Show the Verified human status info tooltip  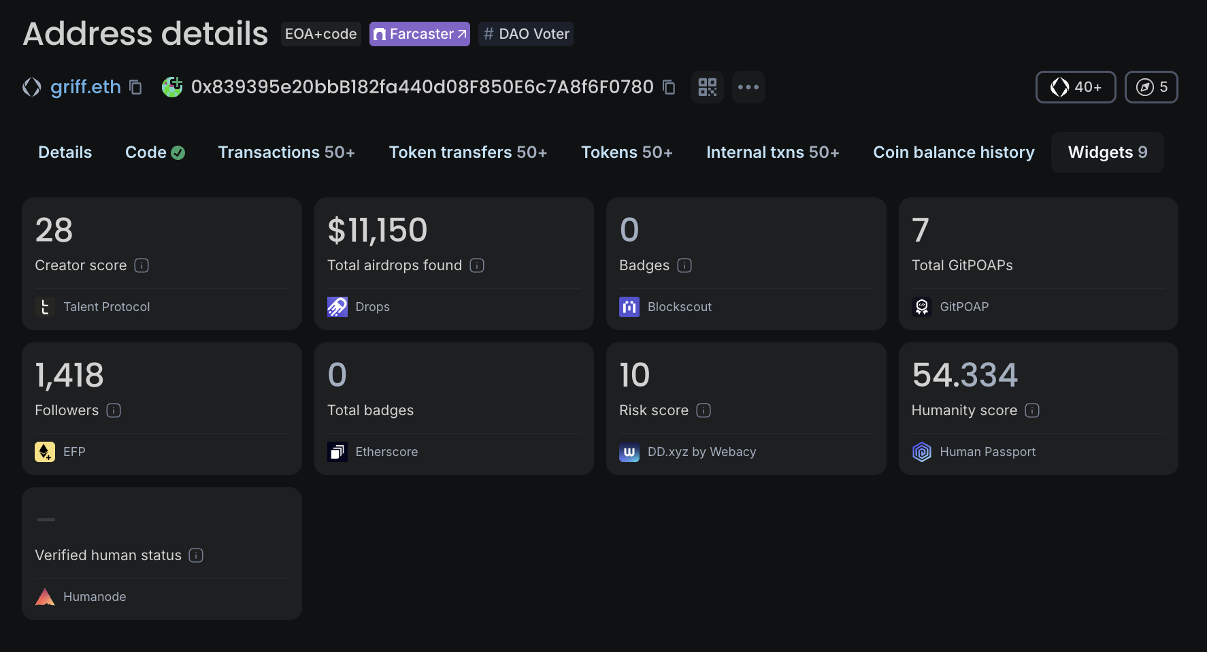(195, 555)
